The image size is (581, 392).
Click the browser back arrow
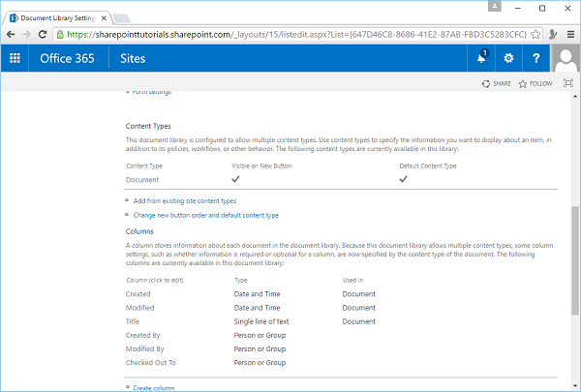(10, 32)
